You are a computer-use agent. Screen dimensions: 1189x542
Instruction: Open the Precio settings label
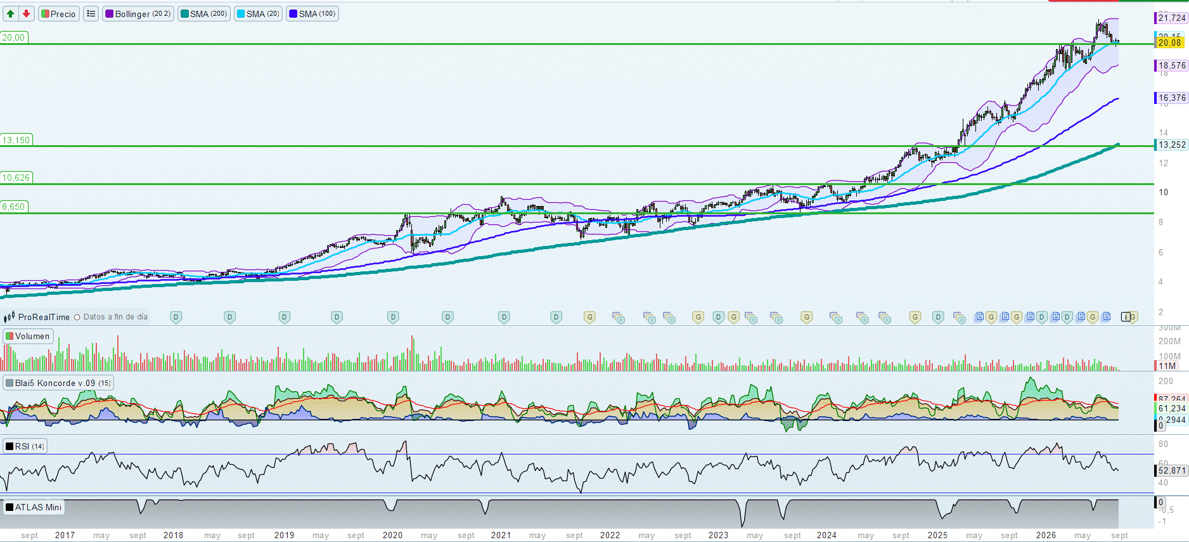tap(58, 14)
